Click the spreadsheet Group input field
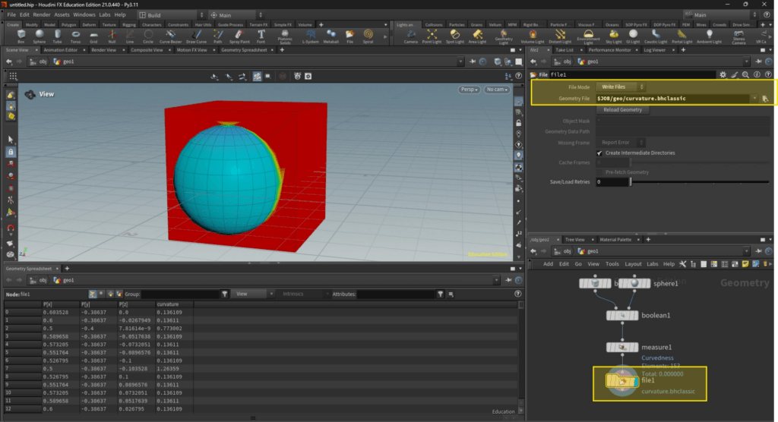Viewport: 778px width, 422px height. [x=180, y=294]
